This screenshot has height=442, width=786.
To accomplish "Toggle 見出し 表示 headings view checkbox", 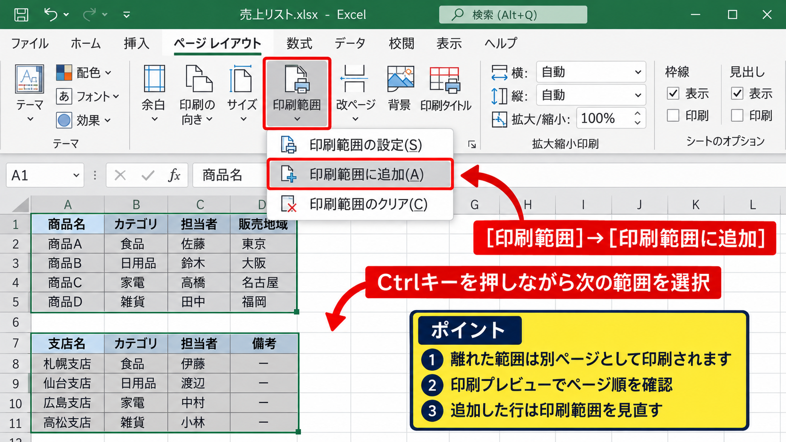I will 737,93.
